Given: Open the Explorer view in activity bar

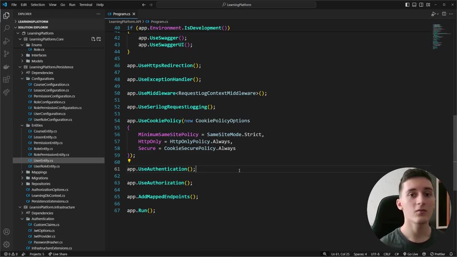Looking at the screenshot, I should pyautogui.click(x=6, y=15).
